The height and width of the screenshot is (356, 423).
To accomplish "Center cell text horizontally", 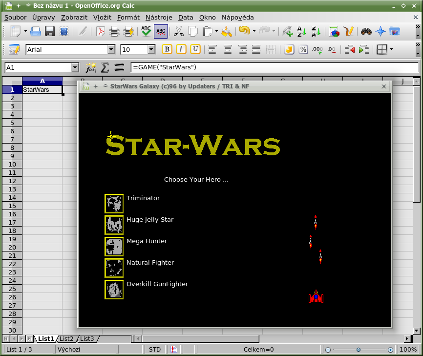I will point(228,50).
